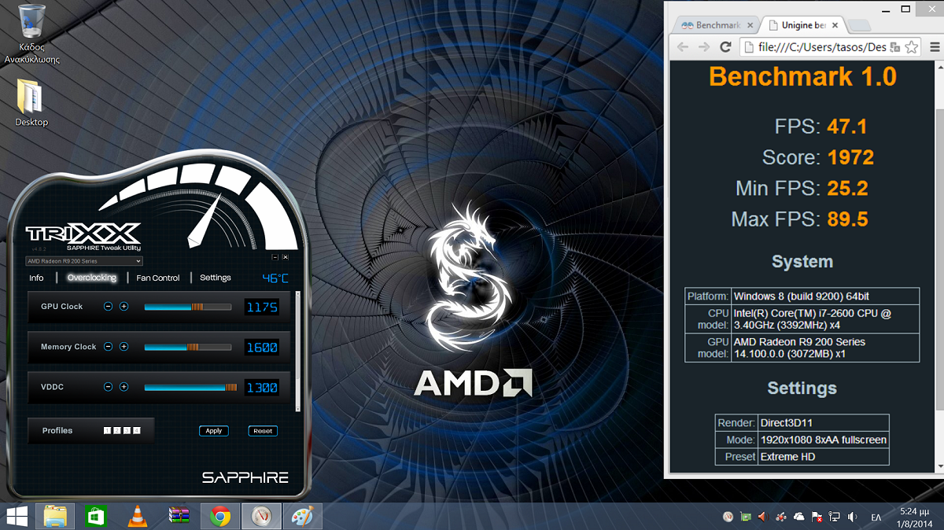
Task: Click the Windows Start button
Action: click(17, 517)
